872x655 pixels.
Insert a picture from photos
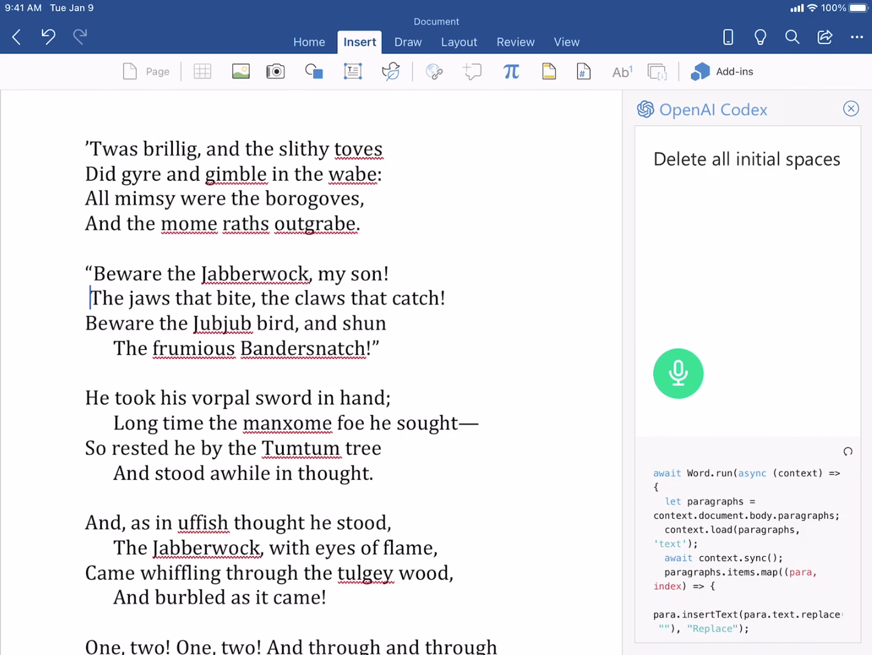241,72
